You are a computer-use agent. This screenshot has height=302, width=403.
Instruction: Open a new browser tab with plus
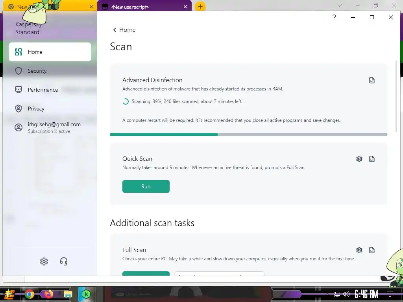pyautogui.click(x=200, y=7)
